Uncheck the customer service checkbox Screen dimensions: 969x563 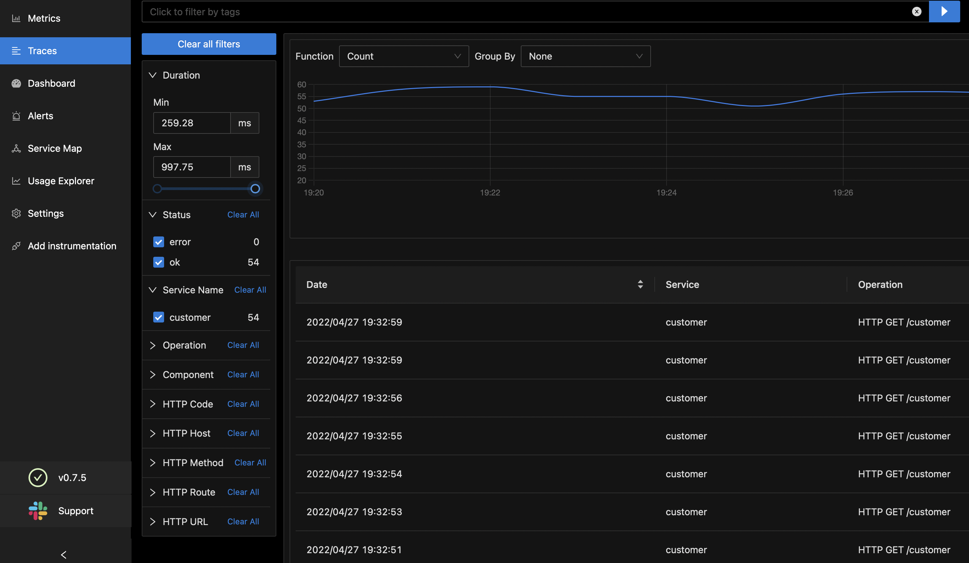pos(158,317)
